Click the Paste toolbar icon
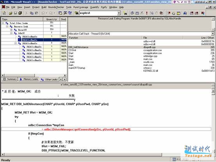 [x=36, y=13]
